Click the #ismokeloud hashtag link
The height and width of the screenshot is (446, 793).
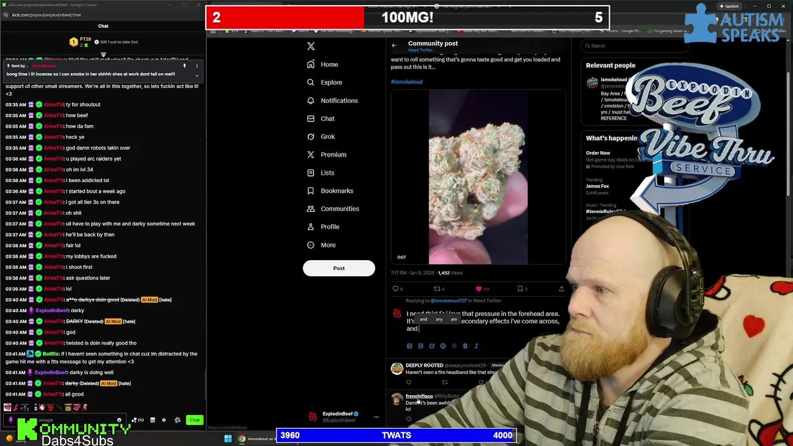406,82
